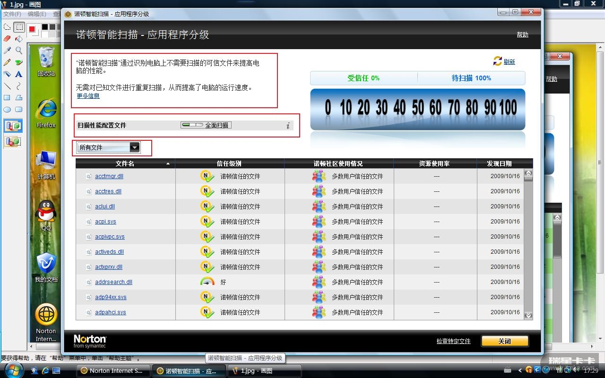Open the activeds.dll file link
This screenshot has height=378, width=605.
click(109, 252)
